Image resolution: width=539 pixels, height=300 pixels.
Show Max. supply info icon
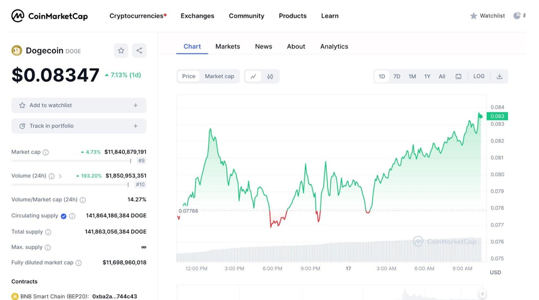(48, 247)
